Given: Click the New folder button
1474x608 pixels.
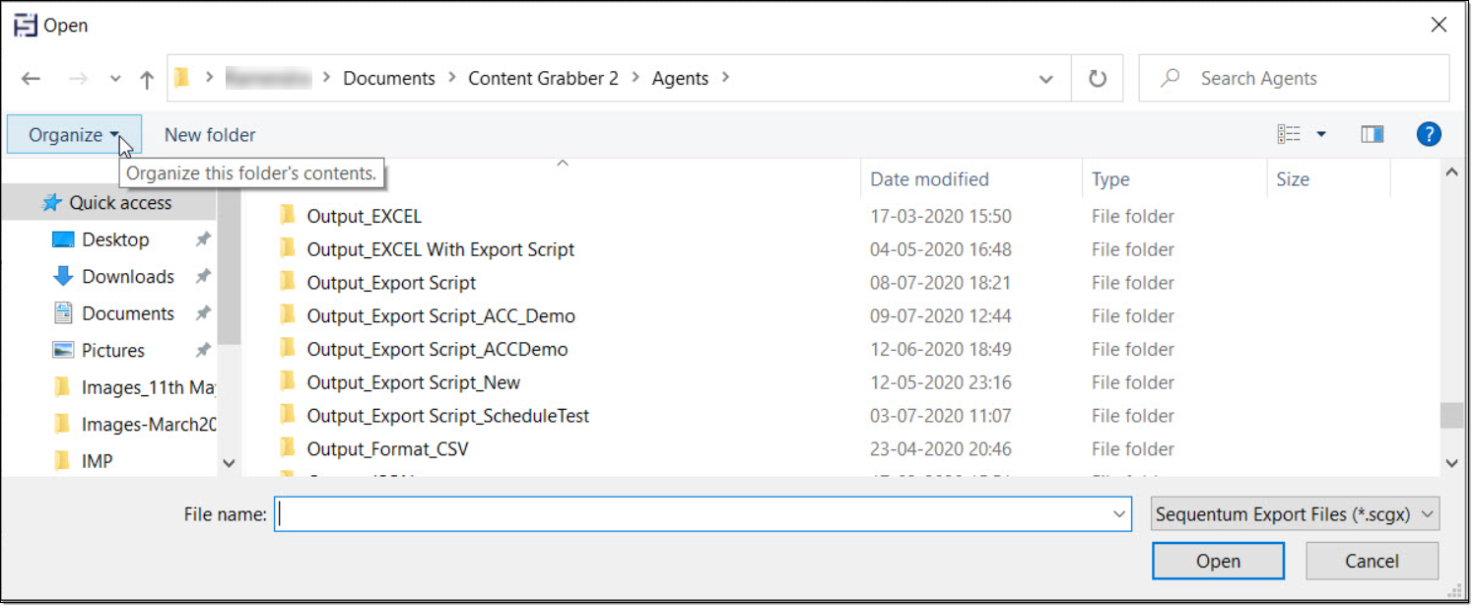Looking at the screenshot, I should coord(210,135).
